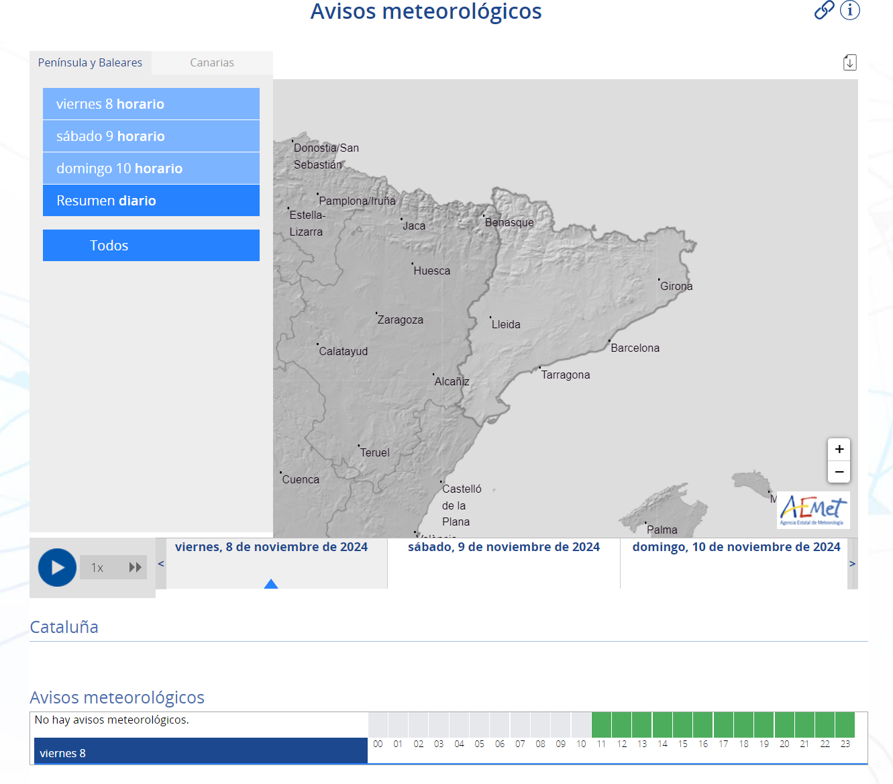Click Jaca on the map
This screenshot has height=784, width=893.
click(413, 226)
